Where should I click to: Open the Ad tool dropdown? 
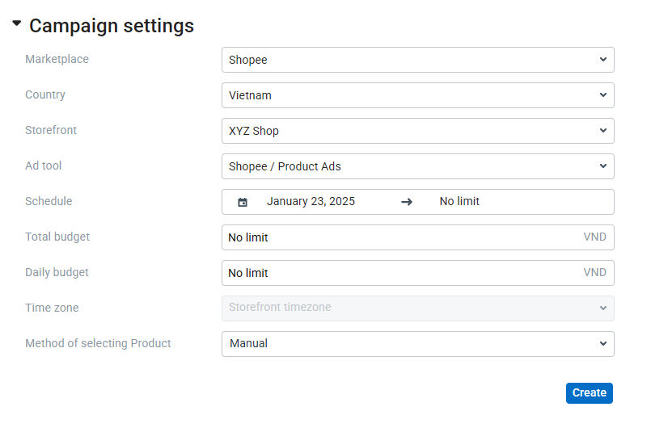[417, 166]
